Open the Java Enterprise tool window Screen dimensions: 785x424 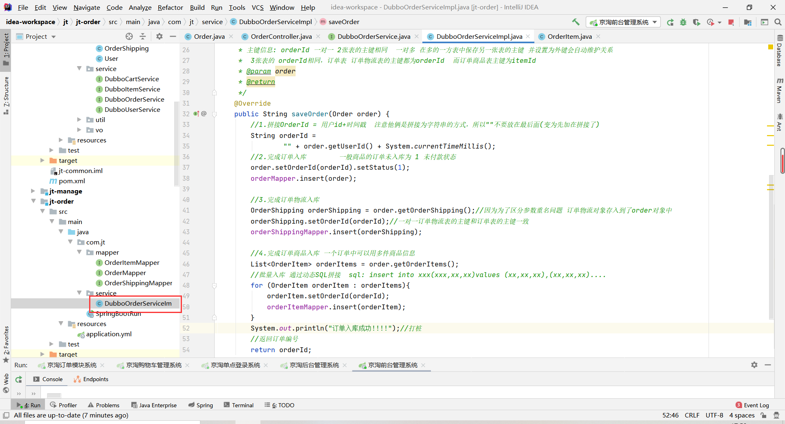[154, 405]
